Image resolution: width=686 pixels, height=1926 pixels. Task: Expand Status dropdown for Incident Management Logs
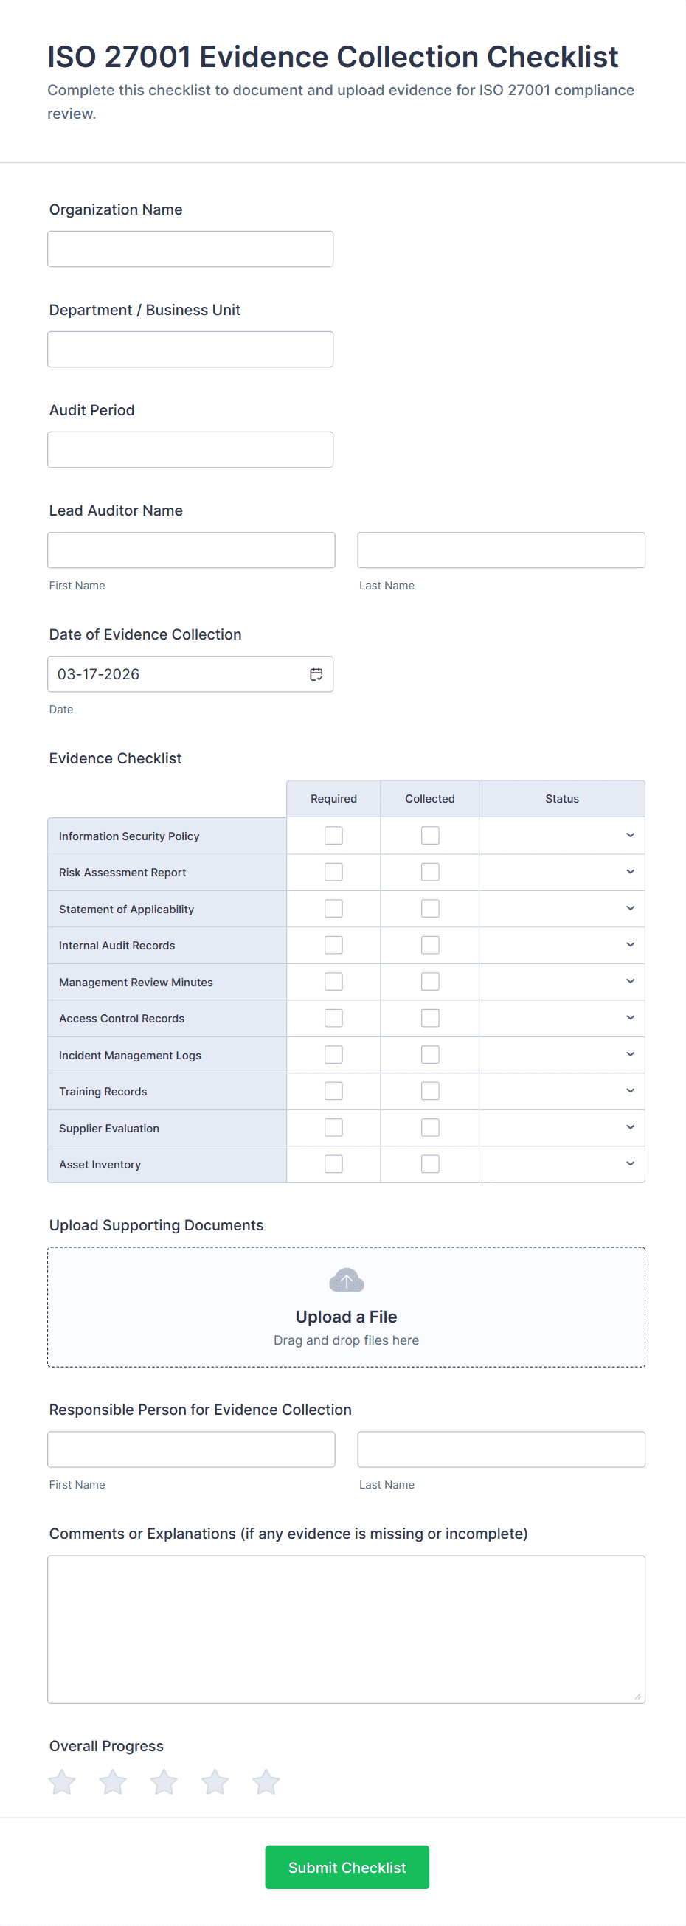[561, 1054]
